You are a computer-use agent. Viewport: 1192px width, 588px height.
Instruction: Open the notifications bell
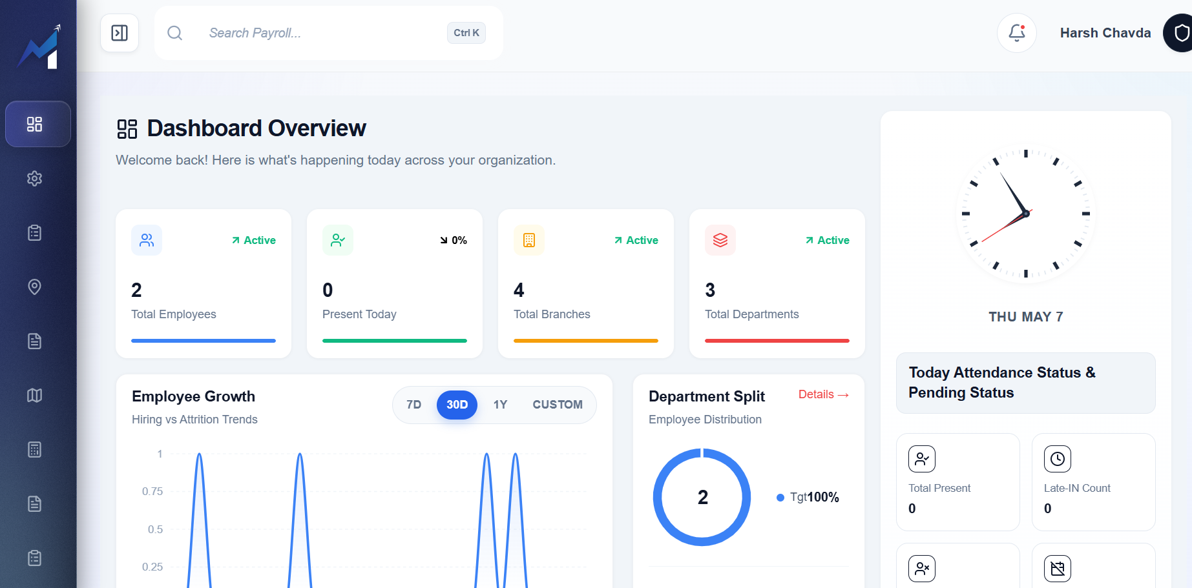(x=1017, y=33)
